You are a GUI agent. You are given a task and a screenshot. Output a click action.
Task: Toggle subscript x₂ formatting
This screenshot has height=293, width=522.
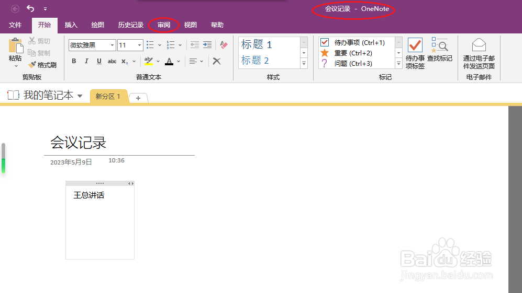125,61
